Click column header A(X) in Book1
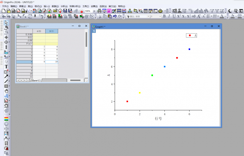Viewport: 244px width, 156px height. coord(39,31)
